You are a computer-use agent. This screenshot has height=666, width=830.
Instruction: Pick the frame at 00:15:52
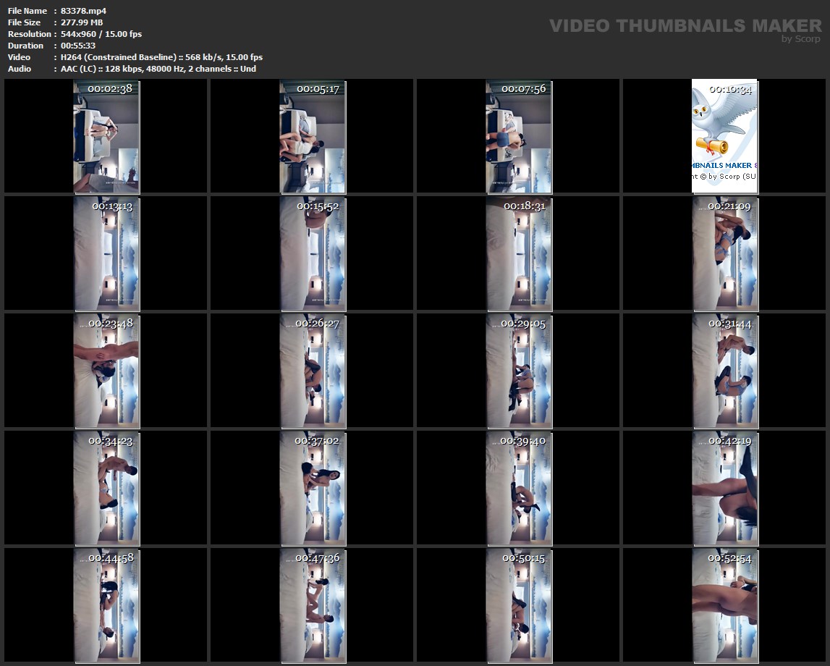(313, 253)
